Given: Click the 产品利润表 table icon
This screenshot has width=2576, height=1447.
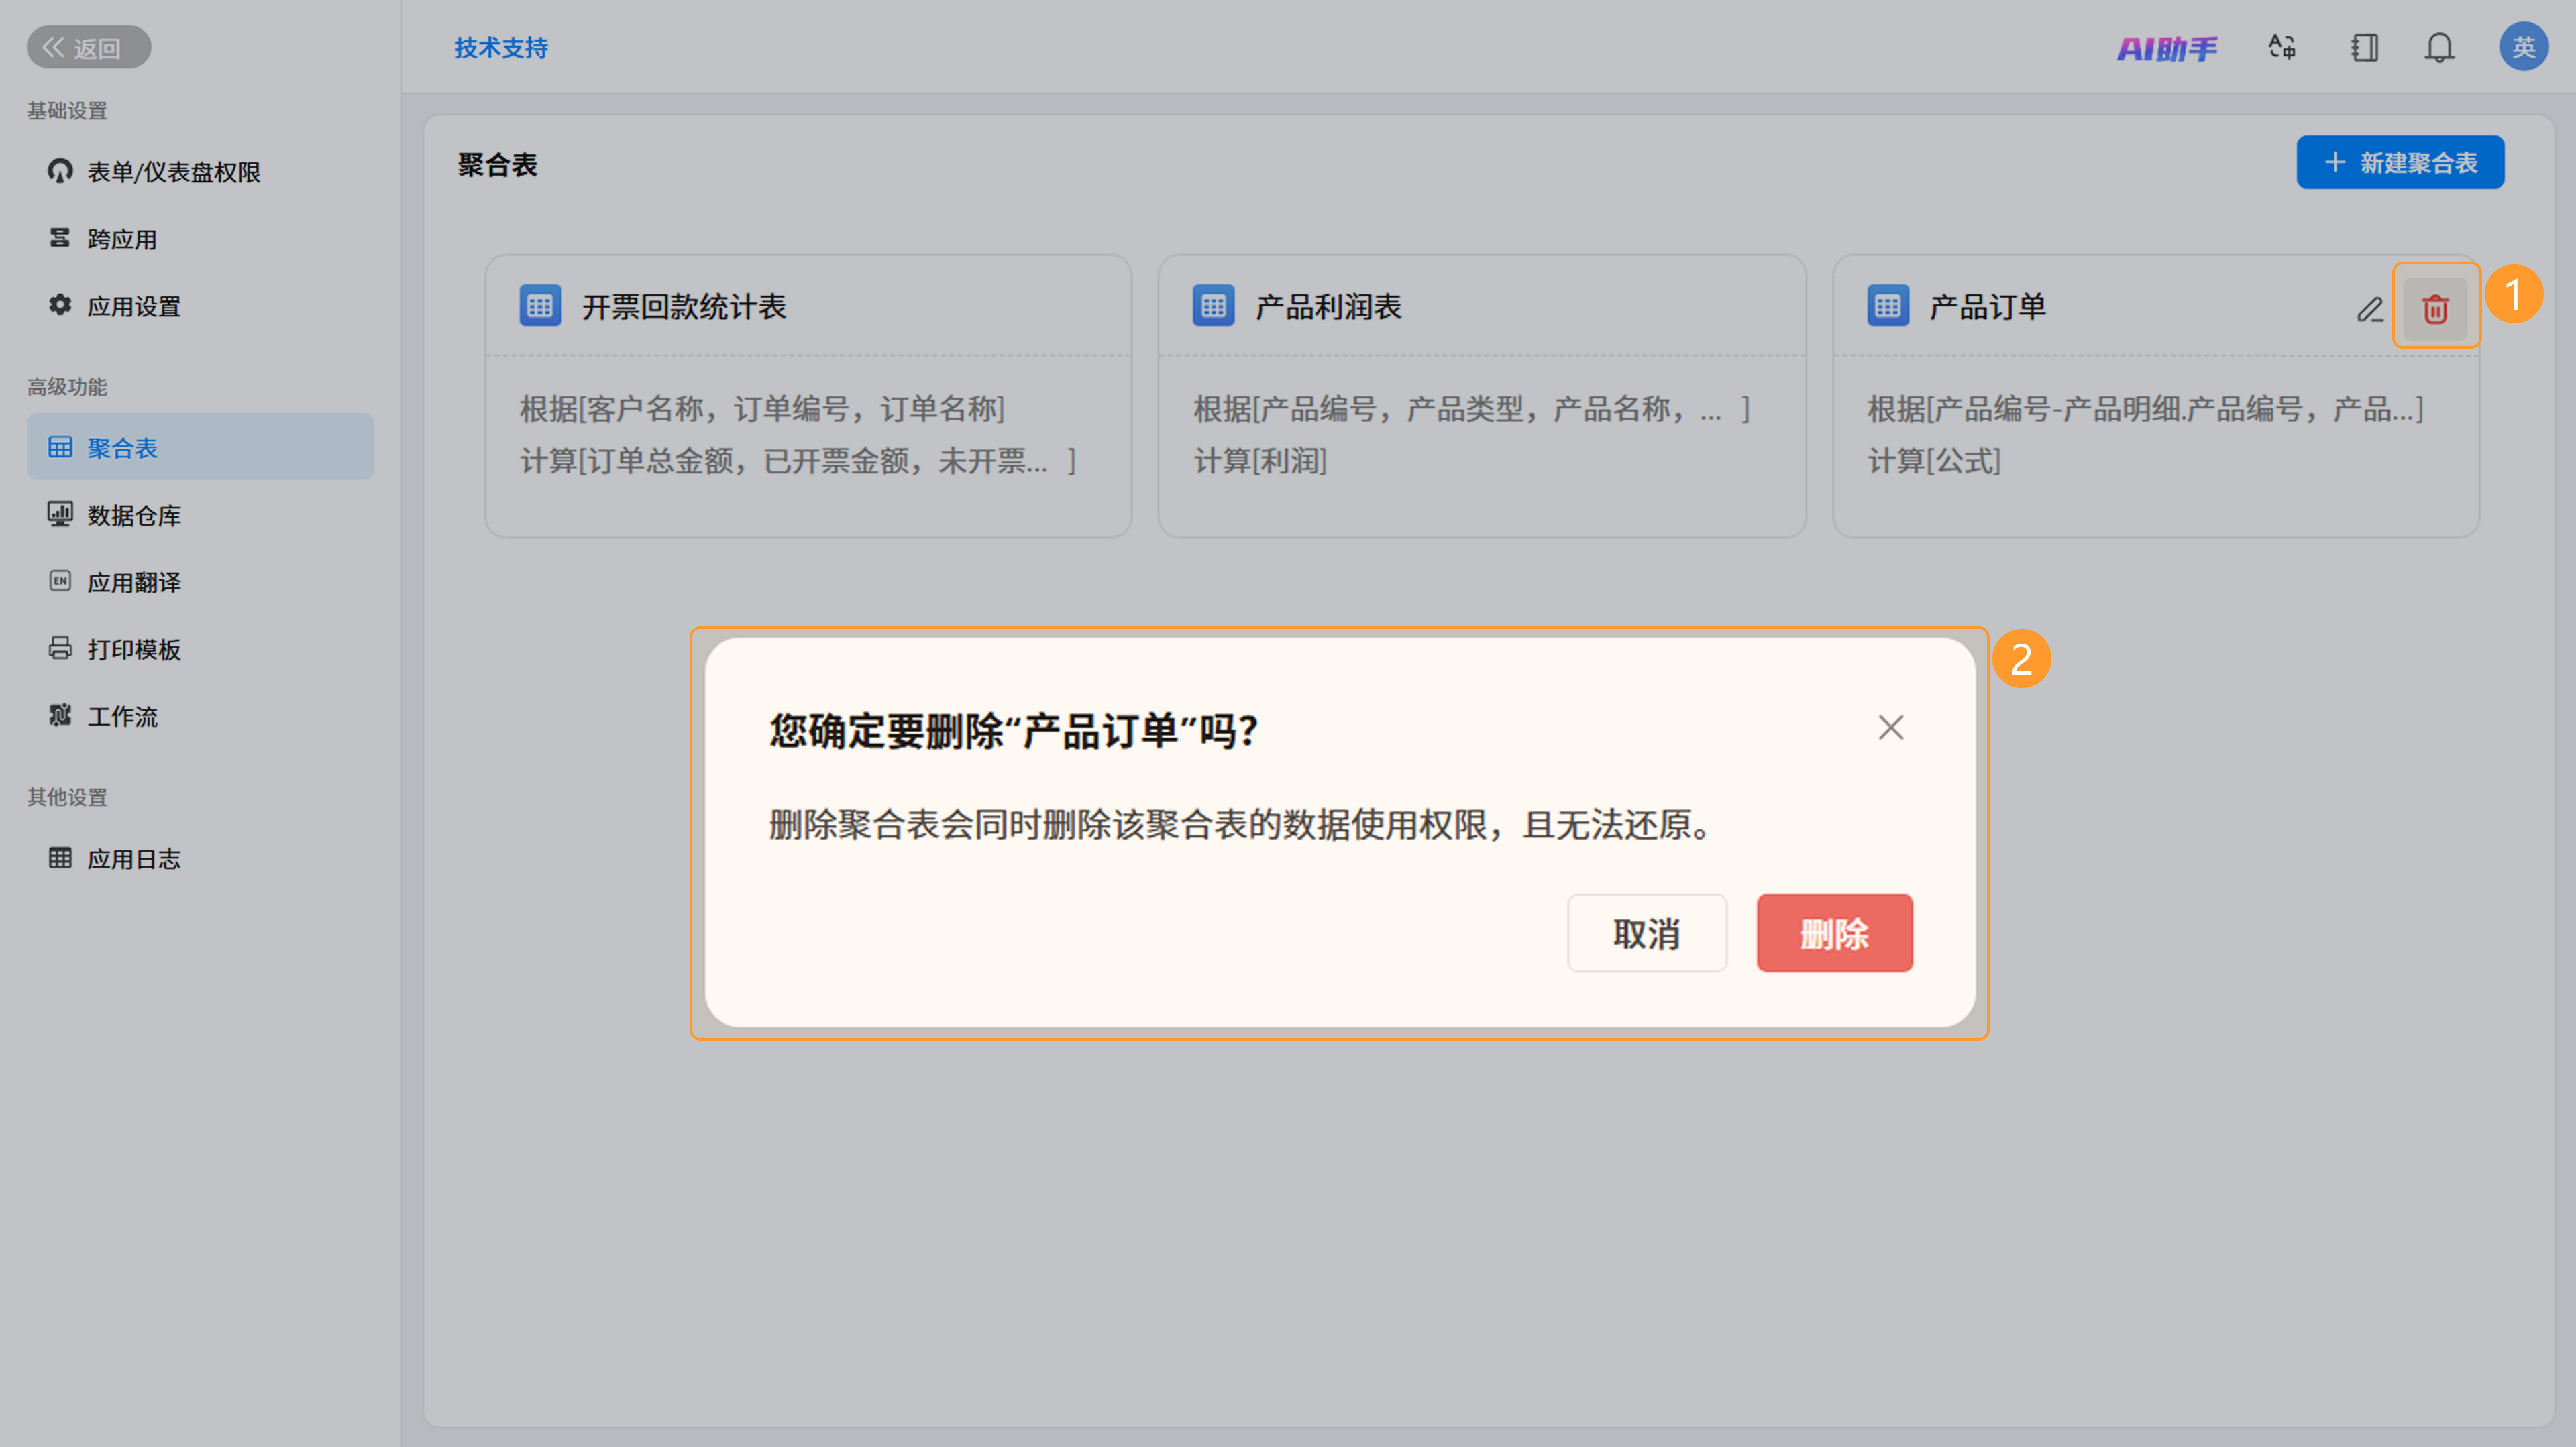Looking at the screenshot, I should (1213, 306).
